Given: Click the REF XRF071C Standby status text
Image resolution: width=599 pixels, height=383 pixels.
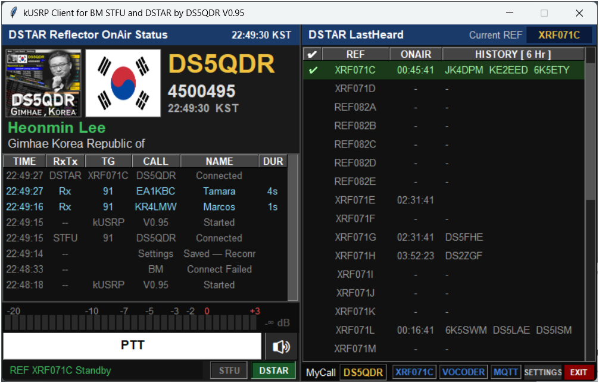Looking at the screenshot, I should pos(60,371).
